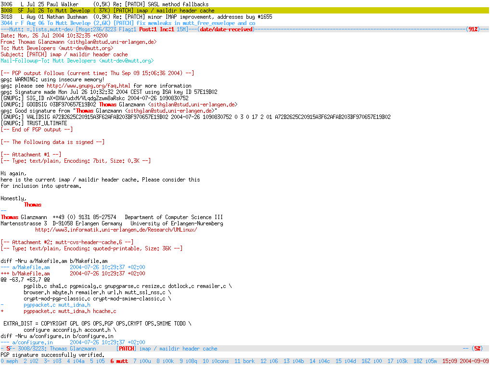This screenshot has height=365, width=490.
Task: Click '[-- End of PGP output --]' line
Action: click(x=37, y=130)
